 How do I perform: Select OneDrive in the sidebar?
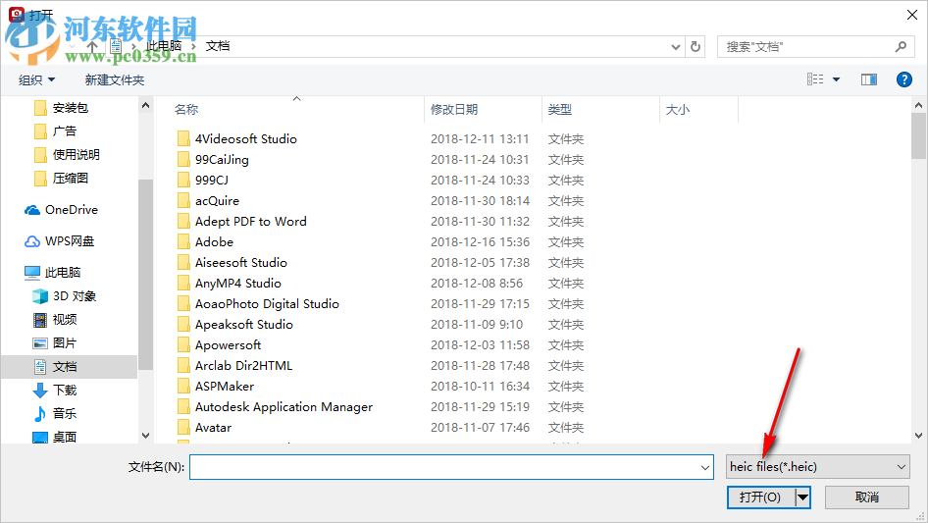click(x=61, y=210)
